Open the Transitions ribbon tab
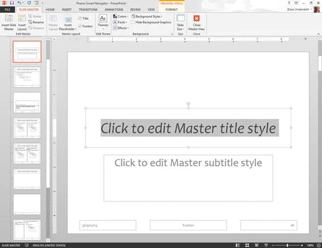 click(x=88, y=9)
